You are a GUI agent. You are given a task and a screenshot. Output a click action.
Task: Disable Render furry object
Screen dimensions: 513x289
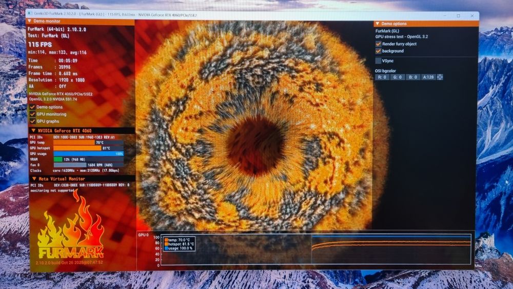[378, 44]
